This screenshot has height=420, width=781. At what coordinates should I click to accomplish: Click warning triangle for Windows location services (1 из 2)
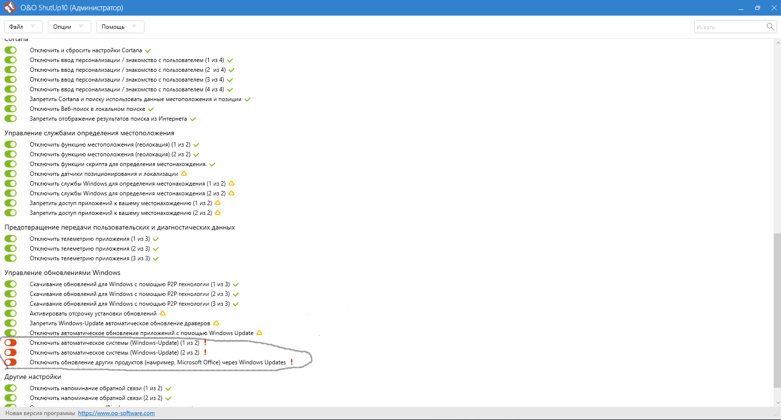tap(231, 183)
